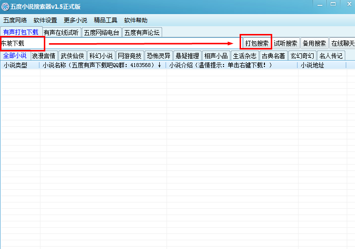Image resolution: width=355 pixels, height=249 pixels.
Task: Sort by the 小说名称 column header
Action: tap(103, 65)
